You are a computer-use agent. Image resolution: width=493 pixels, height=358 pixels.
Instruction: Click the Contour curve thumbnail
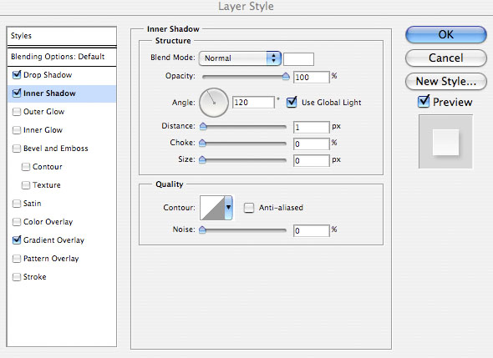212,208
